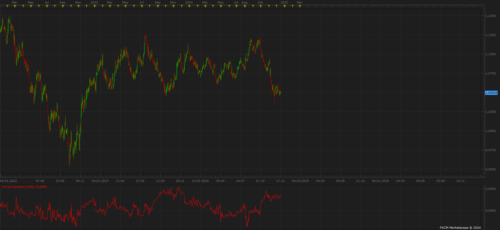Click the Nov marker just before 2023
Screen dimensions: 500x230
click(79, 6)
